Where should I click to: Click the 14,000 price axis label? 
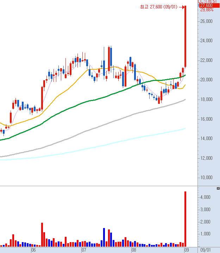pos(206,138)
